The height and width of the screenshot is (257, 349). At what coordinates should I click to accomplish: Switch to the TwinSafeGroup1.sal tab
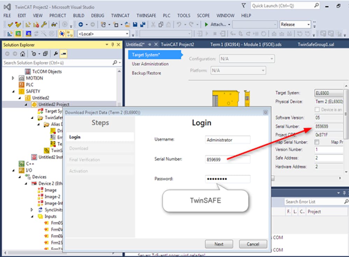pos(315,44)
